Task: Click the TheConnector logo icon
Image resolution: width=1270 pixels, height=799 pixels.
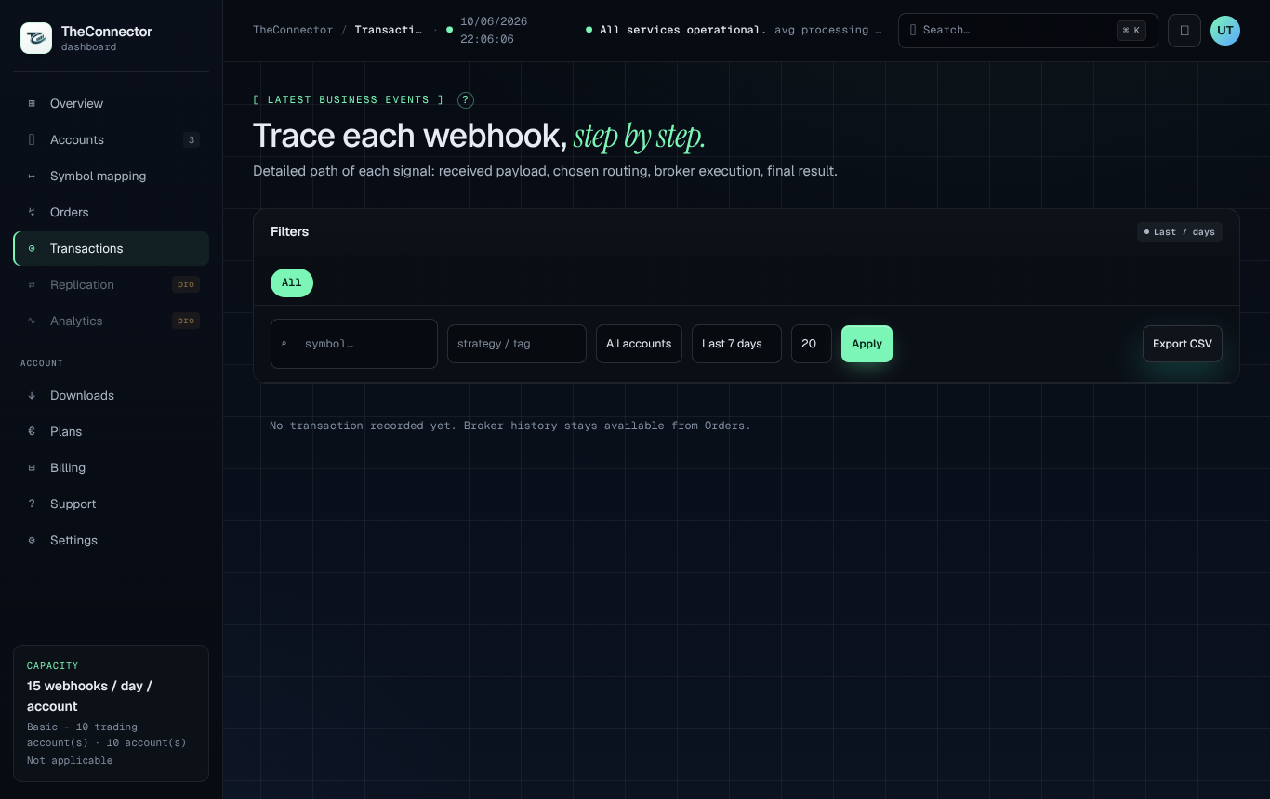Action: coord(36,38)
